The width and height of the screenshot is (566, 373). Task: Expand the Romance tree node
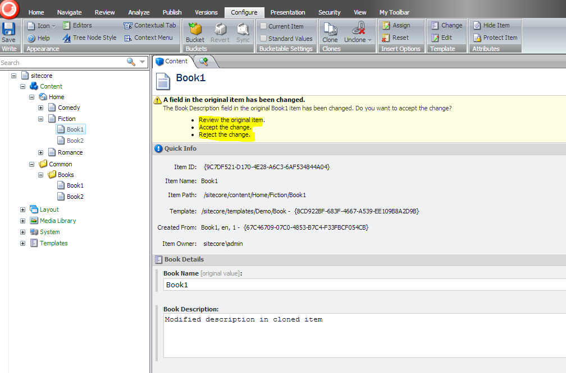[41, 153]
